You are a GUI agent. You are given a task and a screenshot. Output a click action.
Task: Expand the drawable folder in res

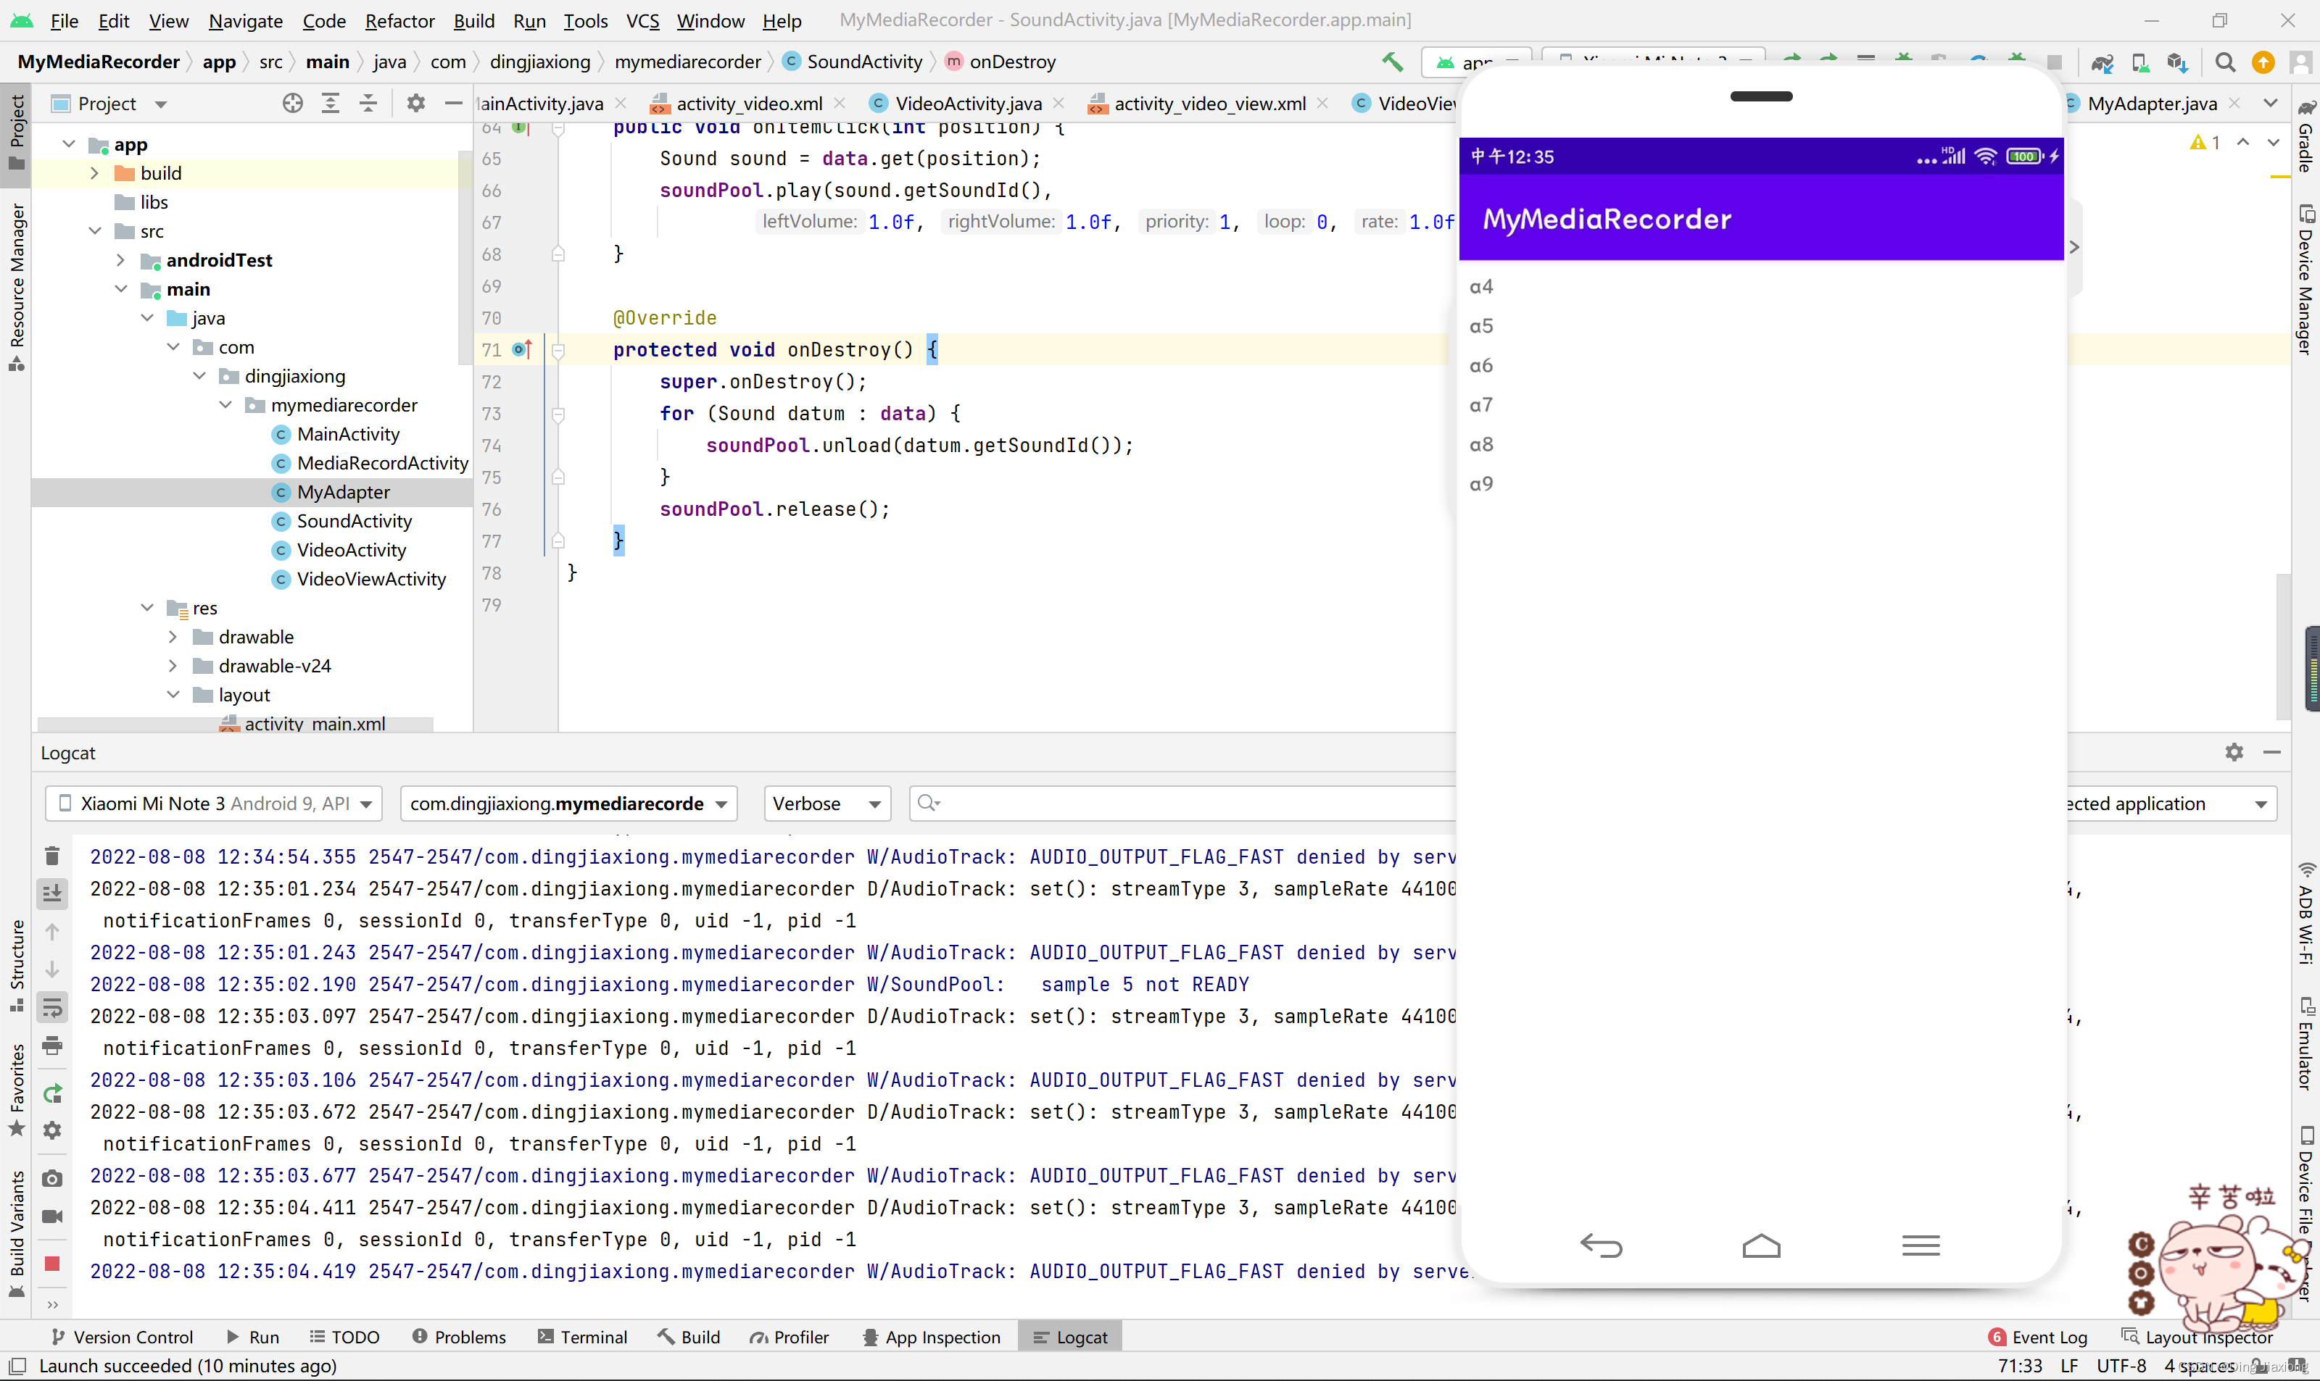(174, 636)
